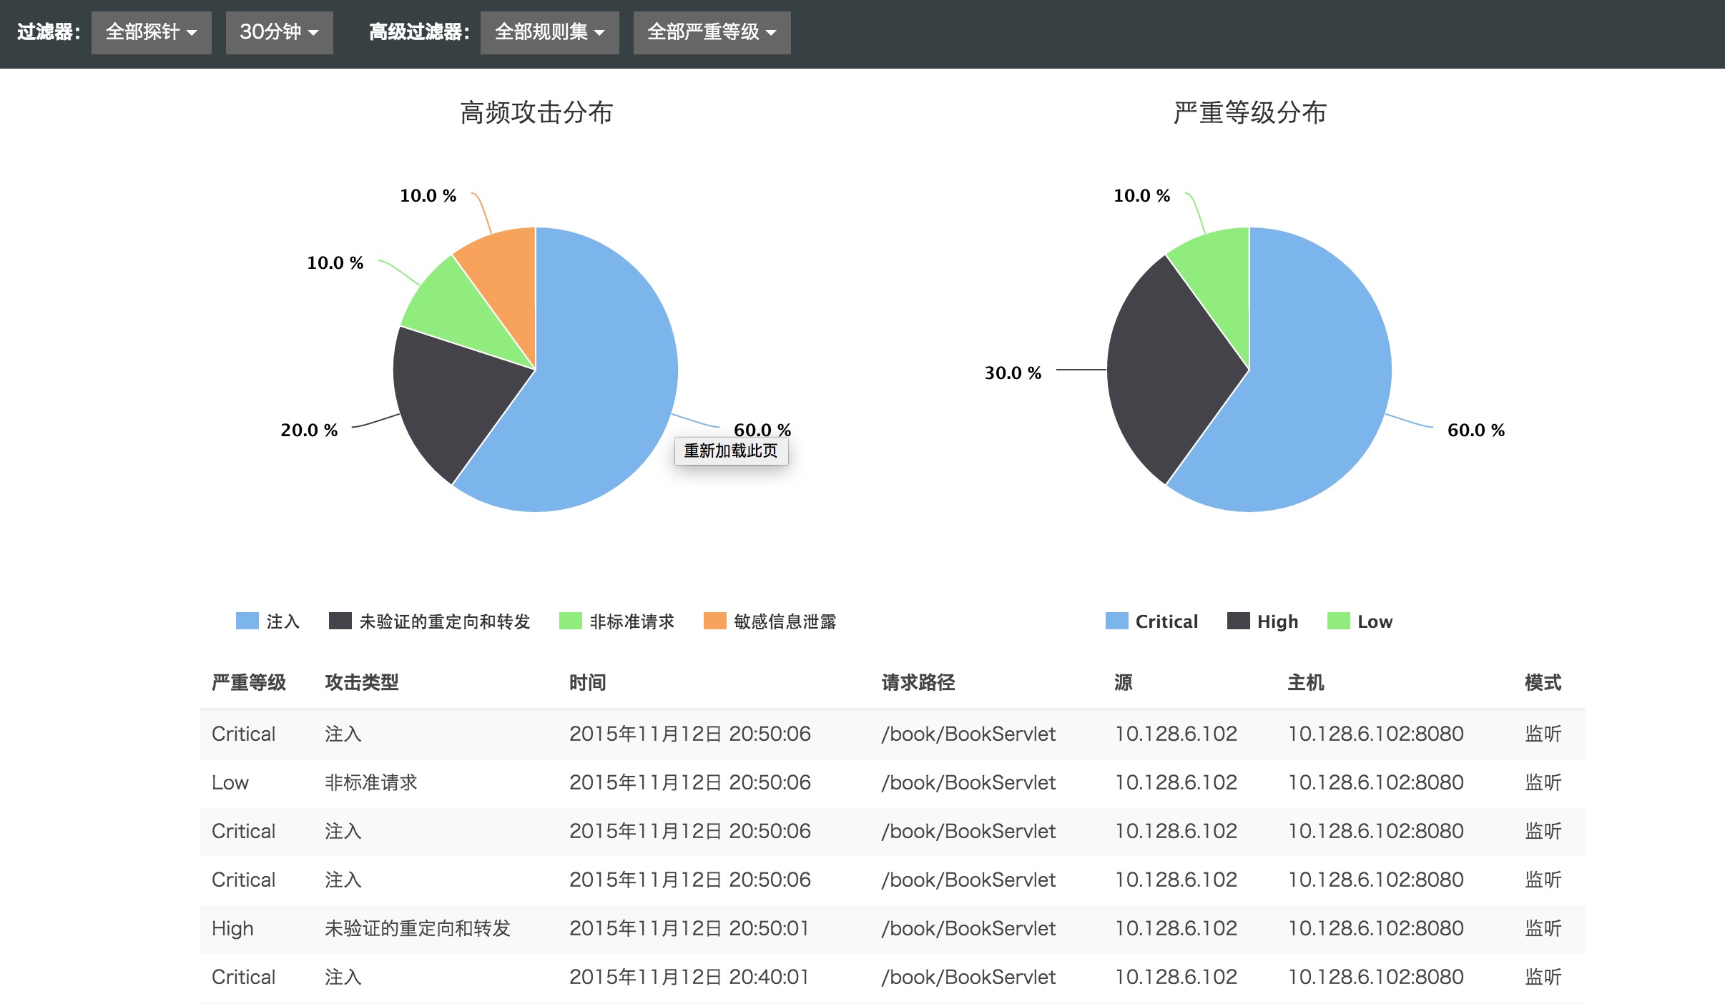This screenshot has width=1725, height=1004.
Task: Select the Low 非标准请求 table row
Action: click(892, 782)
